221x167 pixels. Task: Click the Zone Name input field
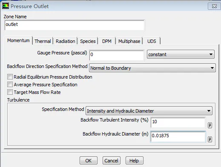[75, 25]
